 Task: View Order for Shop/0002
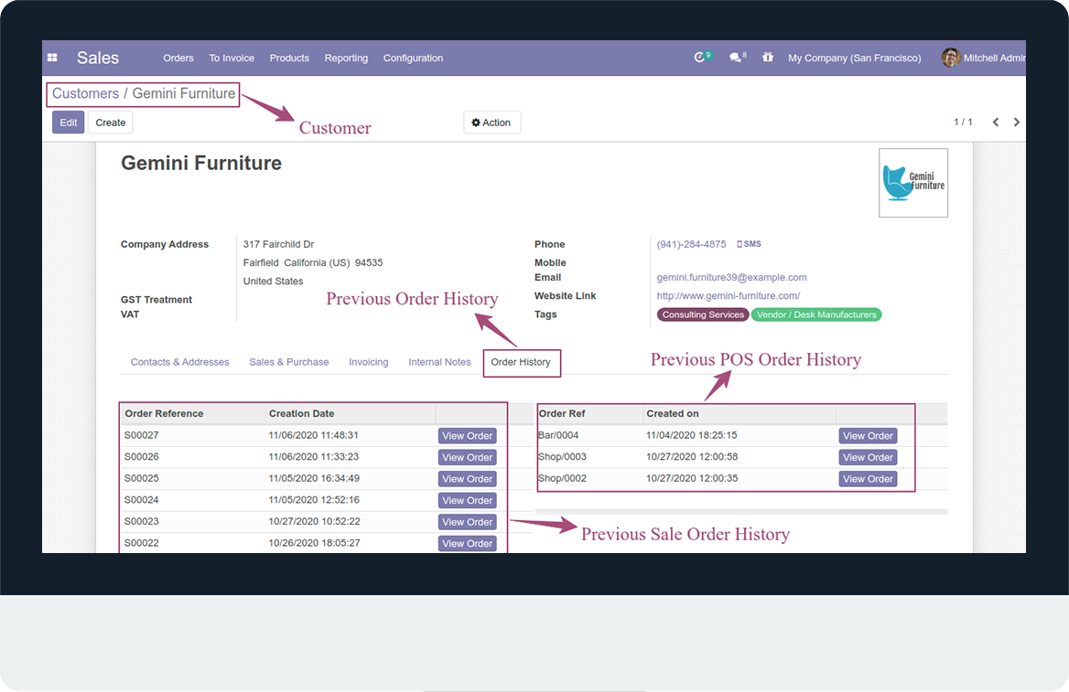[868, 479]
